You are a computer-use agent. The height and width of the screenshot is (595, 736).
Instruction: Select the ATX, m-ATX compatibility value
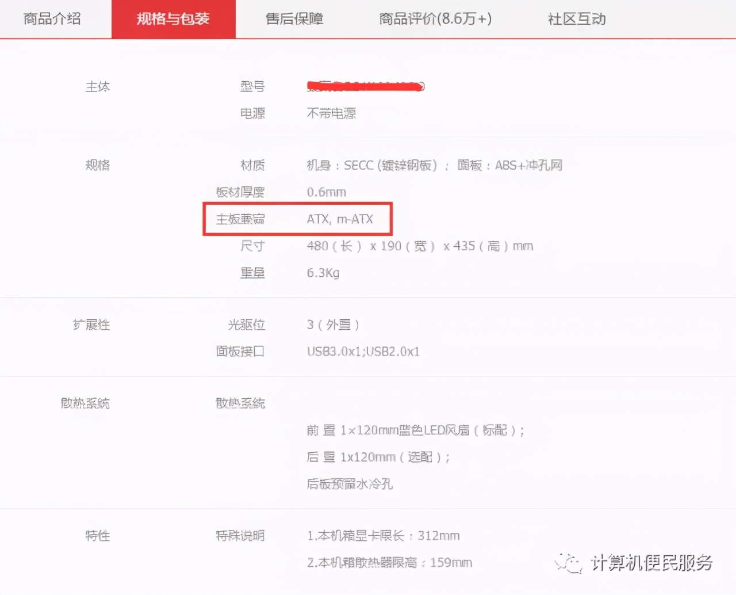click(x=340, y=219)
